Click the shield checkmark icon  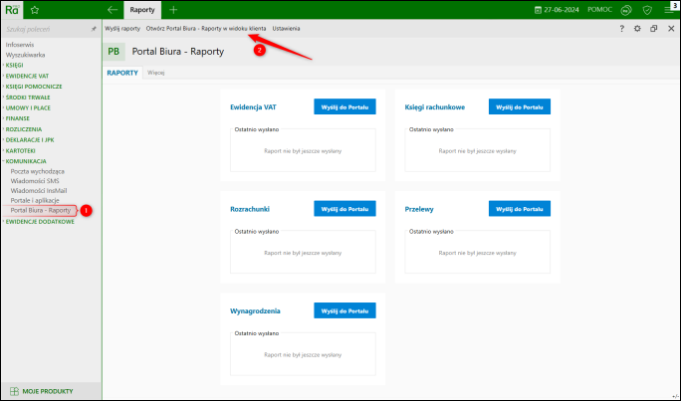click(x=647, y=10)
